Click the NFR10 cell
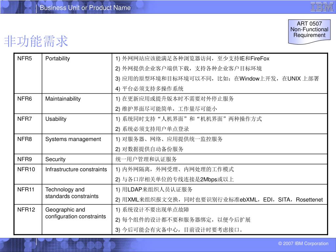The image size is (336, 252). pos(28,174)
